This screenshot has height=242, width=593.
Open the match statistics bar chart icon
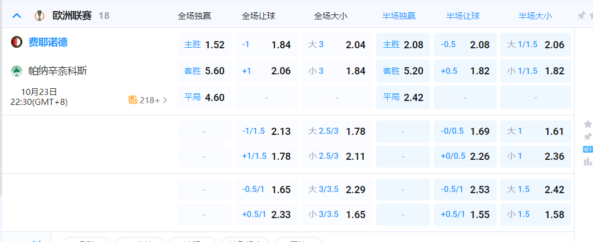tap(587, 162)
